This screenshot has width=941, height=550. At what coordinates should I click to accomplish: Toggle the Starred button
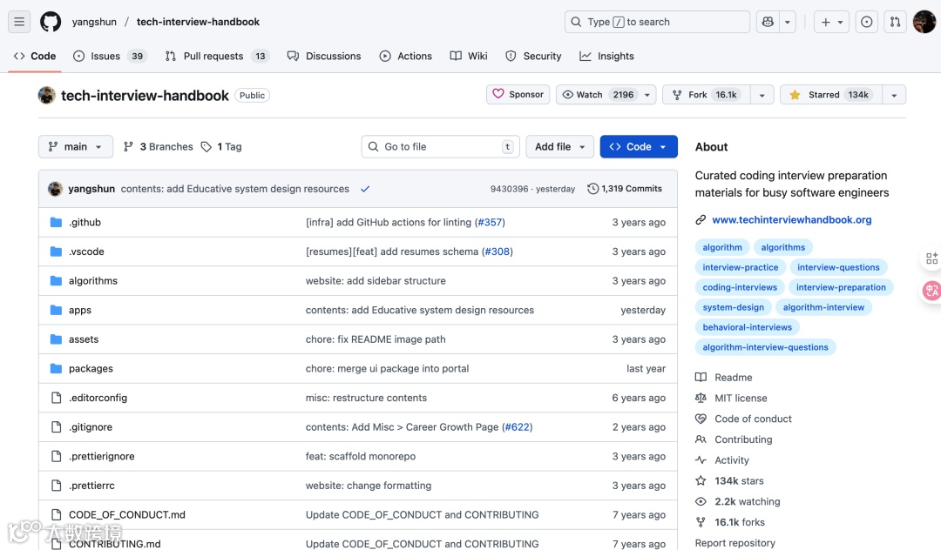(x=829, y=95)
